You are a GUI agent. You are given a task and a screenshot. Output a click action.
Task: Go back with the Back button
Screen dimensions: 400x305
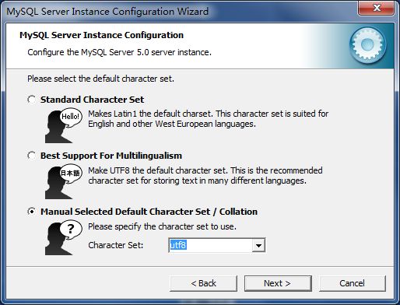point(203,283)
